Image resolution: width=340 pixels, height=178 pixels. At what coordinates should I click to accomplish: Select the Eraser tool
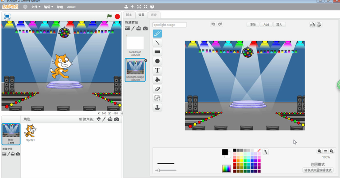[158, 89]
